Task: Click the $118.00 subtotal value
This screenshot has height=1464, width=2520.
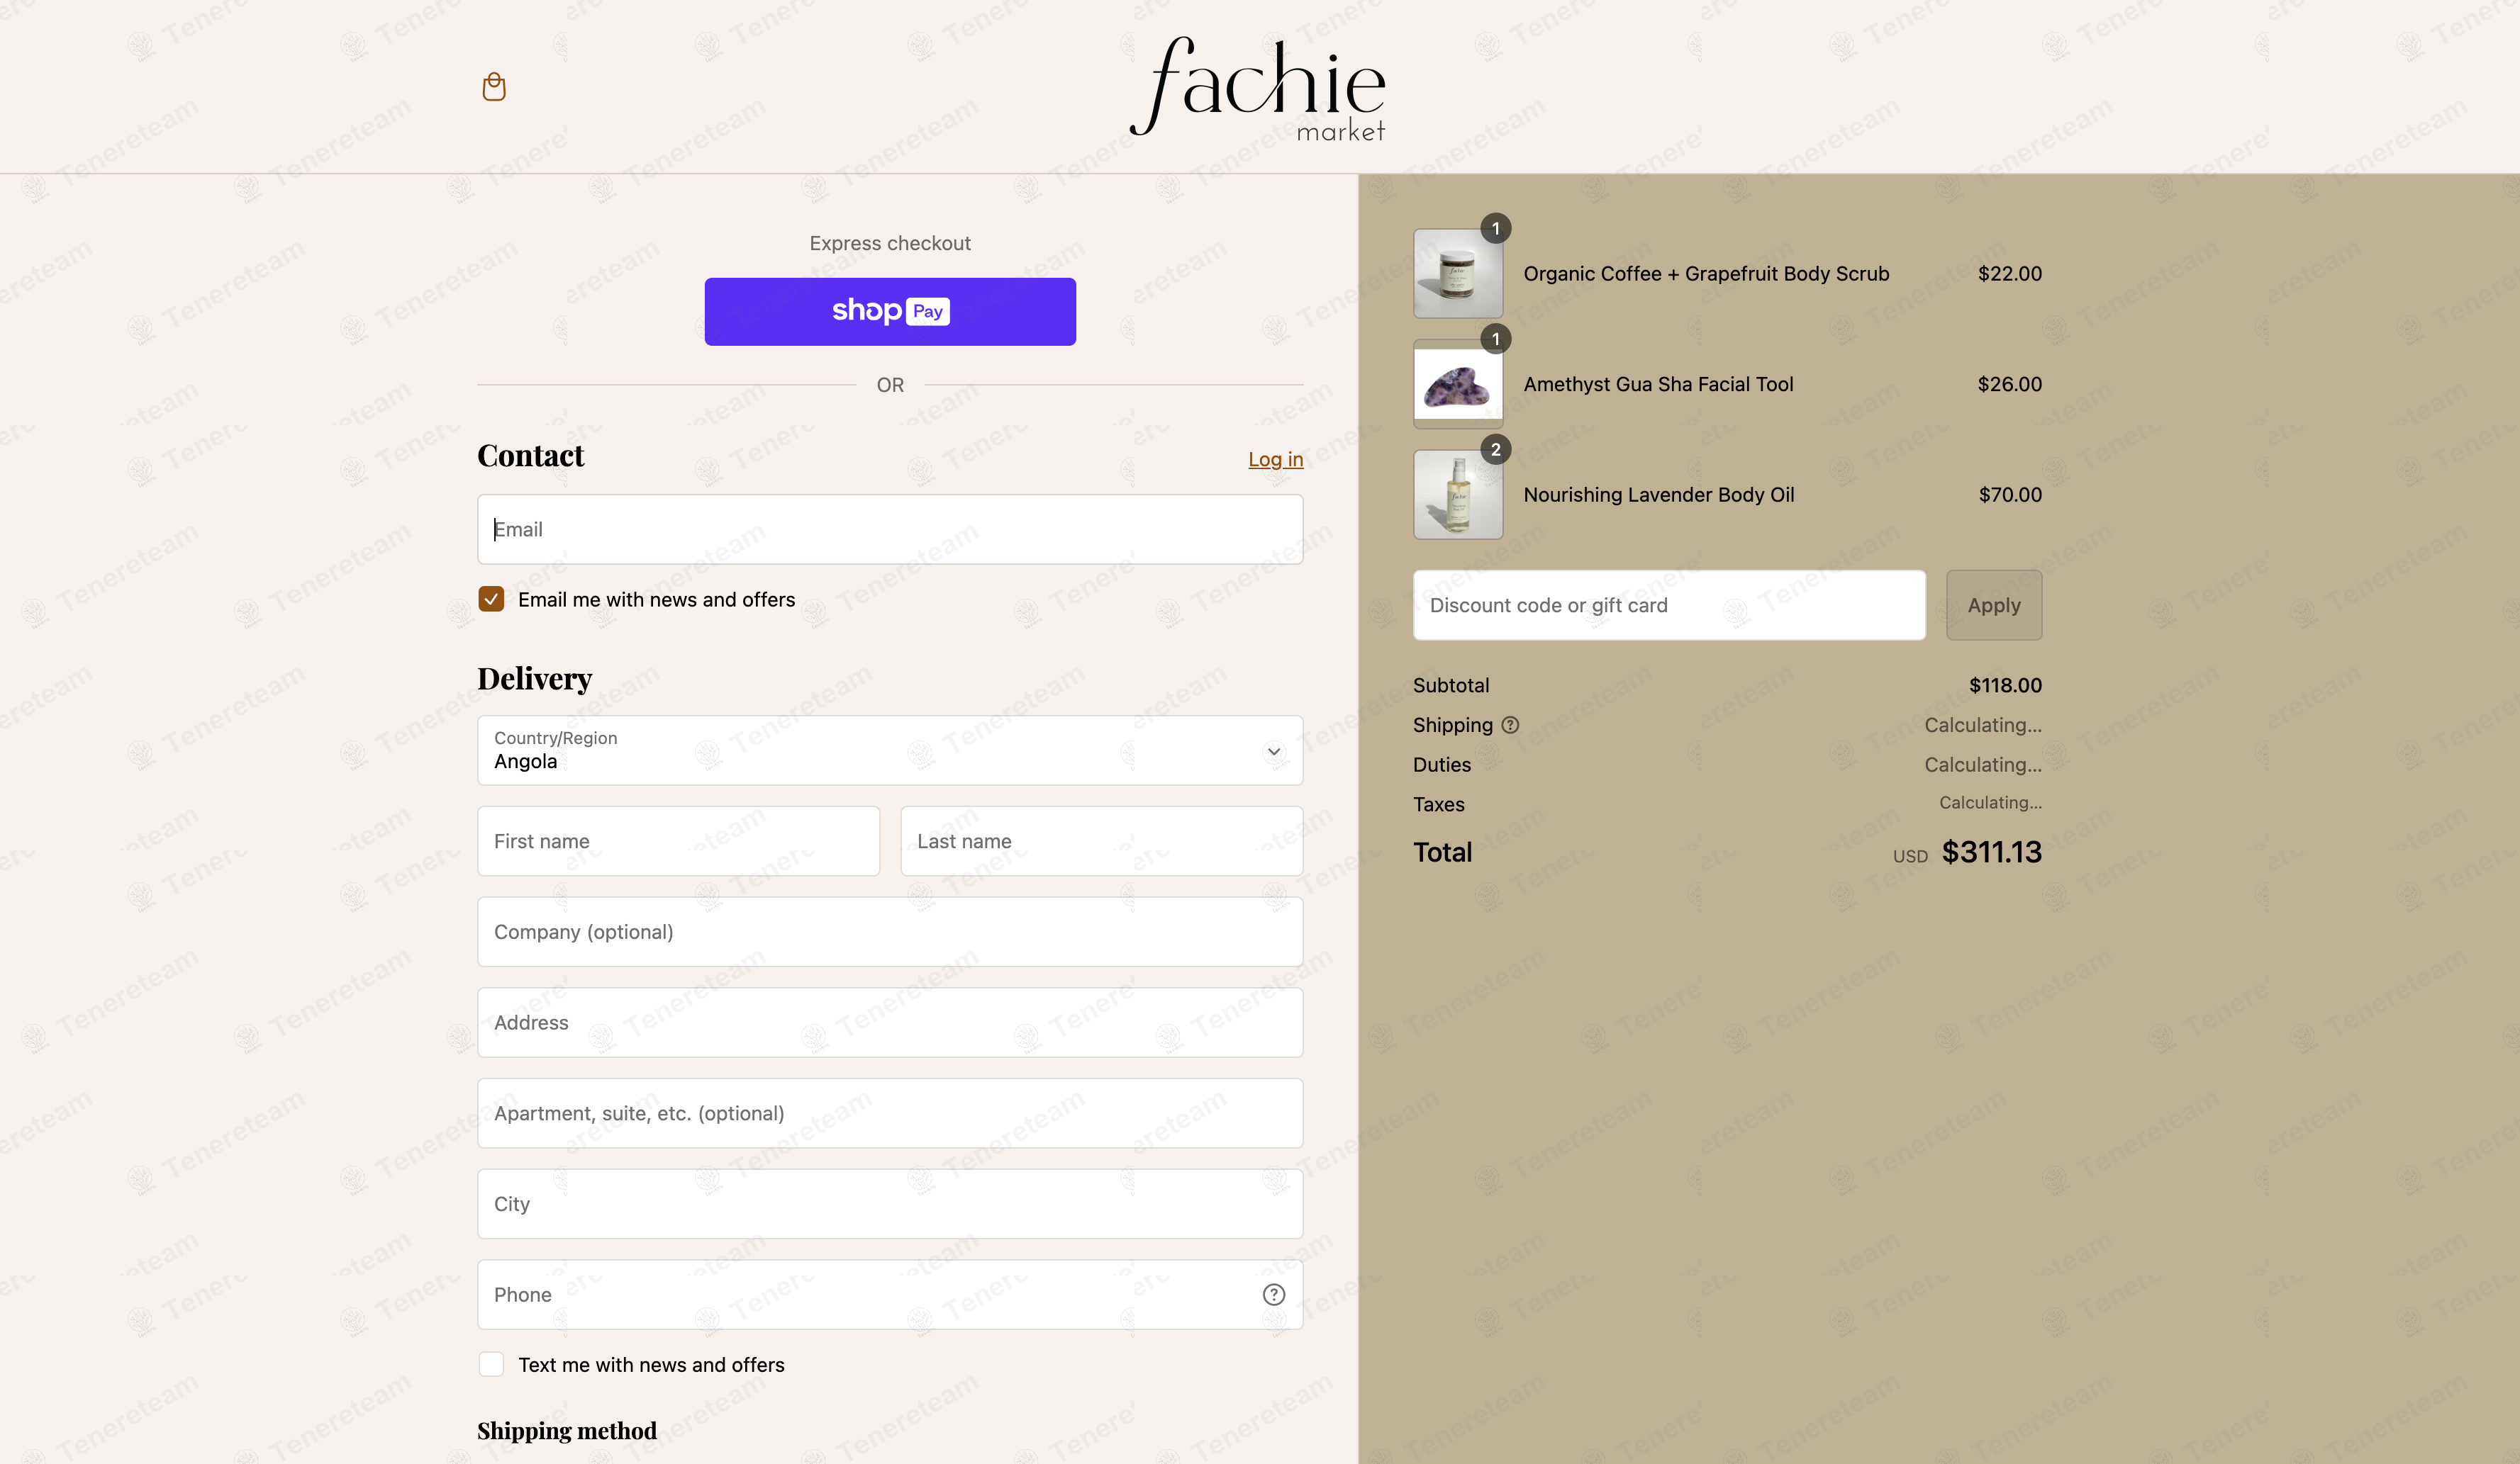Action: coord(2005,685)
